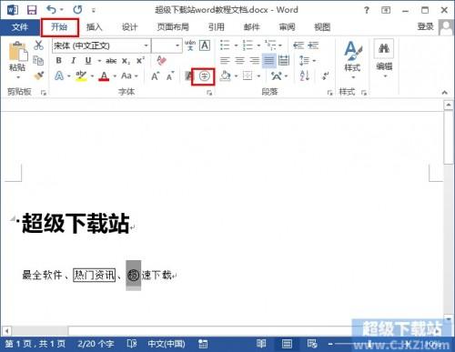Screen dimensions: 455x352
Task: Collapse the ribbon with the chevron
Action: (445, 93)
